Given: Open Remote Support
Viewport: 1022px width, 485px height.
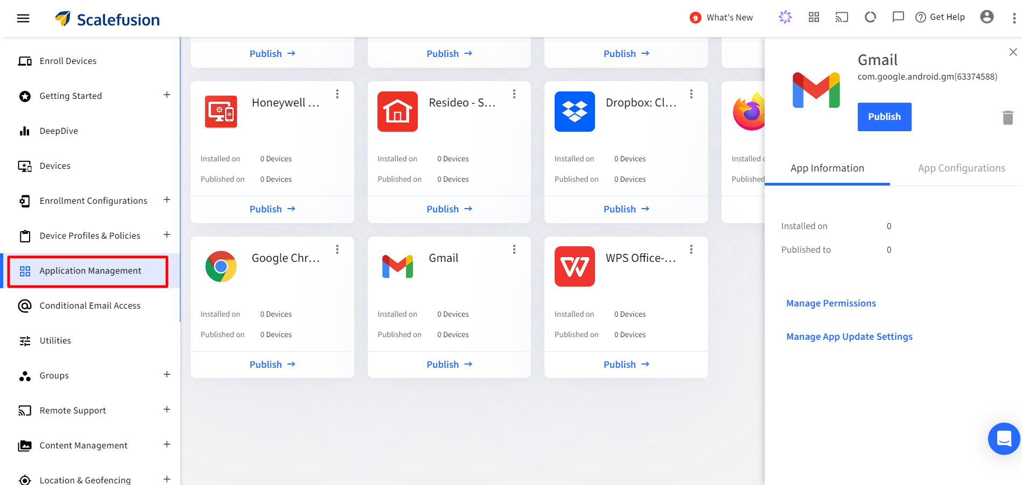Looking at the screenshot, I should click(73, 411).
